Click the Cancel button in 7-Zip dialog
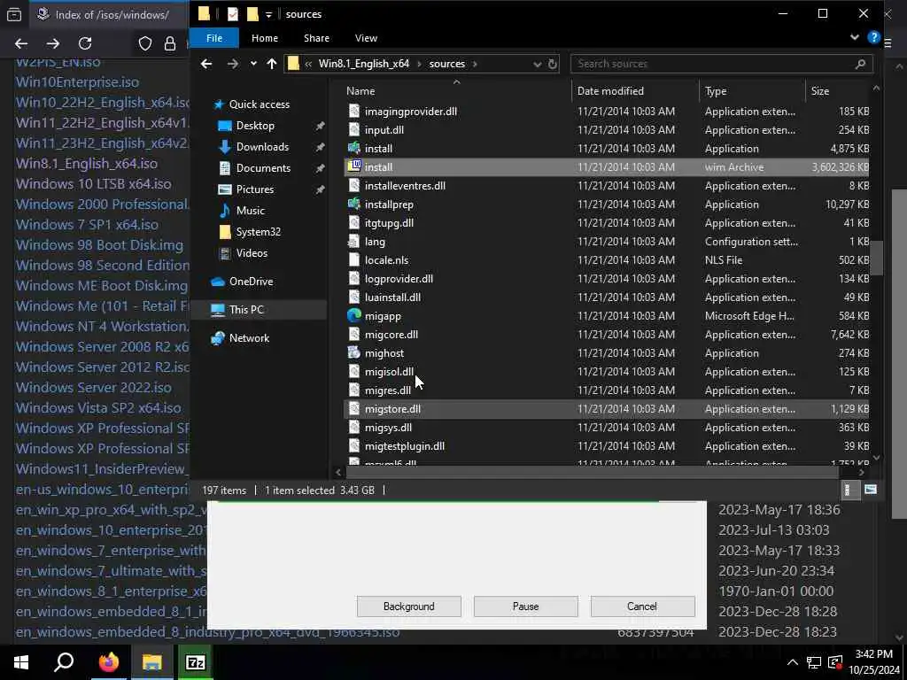Image resolution: width=907 pixels, height=680 pixels. tap(642, 607)
